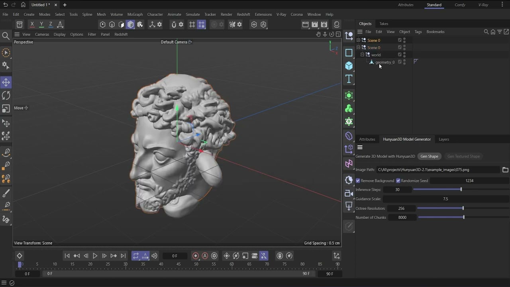This screenshot has height=287, width=510.
Task: Open layout options three-dot menu
Action: (x=502, y=5)
